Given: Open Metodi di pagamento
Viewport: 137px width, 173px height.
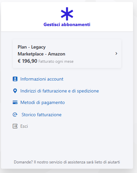Looking at the screenshot, I should 43,102.
